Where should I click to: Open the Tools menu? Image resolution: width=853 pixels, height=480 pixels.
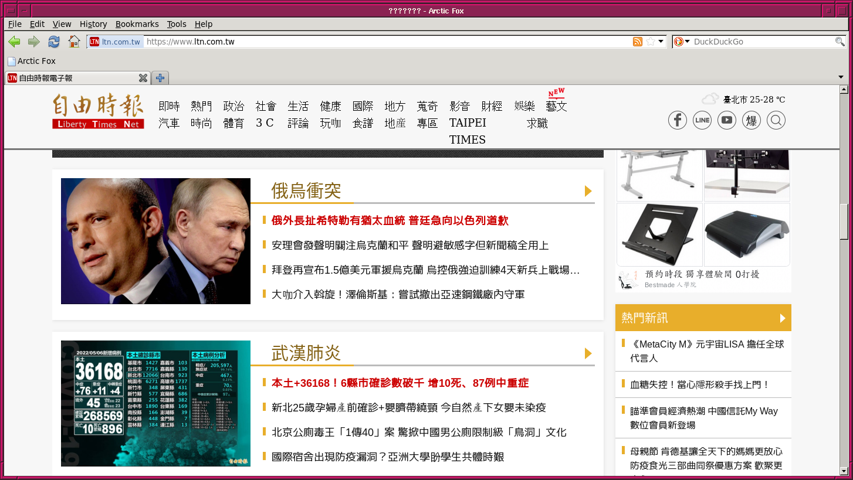(176, 24)
